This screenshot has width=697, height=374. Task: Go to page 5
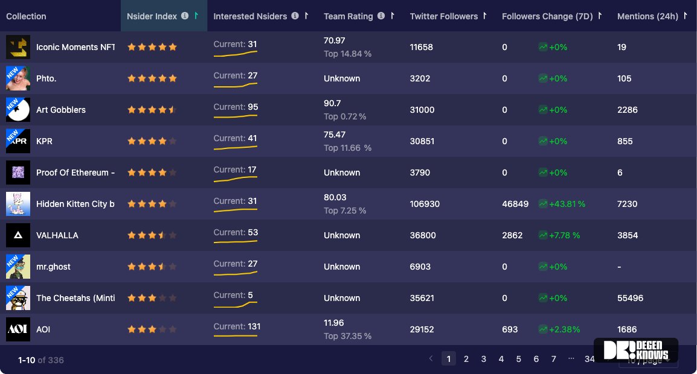pos(518,358)
